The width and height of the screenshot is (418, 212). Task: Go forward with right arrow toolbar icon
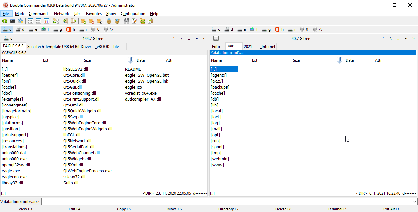74,21
